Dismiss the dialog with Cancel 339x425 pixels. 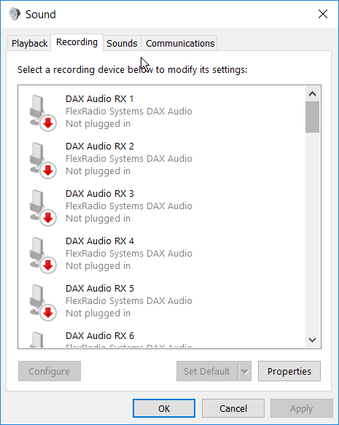coord(233,408)
